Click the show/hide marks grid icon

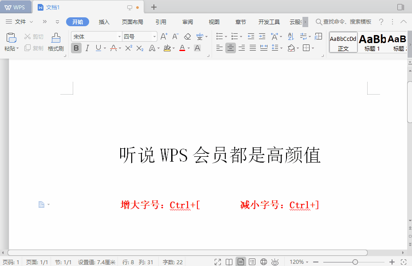(318, 36)
